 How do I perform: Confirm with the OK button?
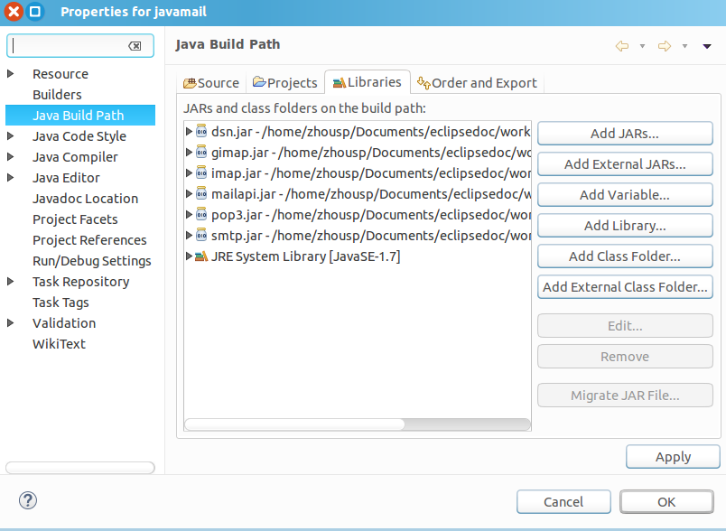(666, 502)
